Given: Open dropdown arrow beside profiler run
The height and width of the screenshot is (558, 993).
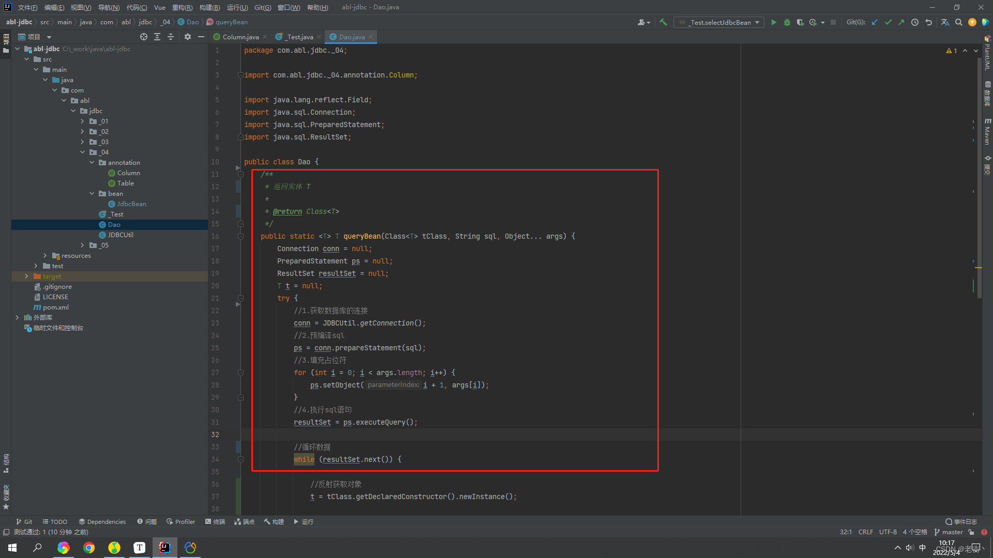Looking at the screenshot, I should click(x=822, y=23).
